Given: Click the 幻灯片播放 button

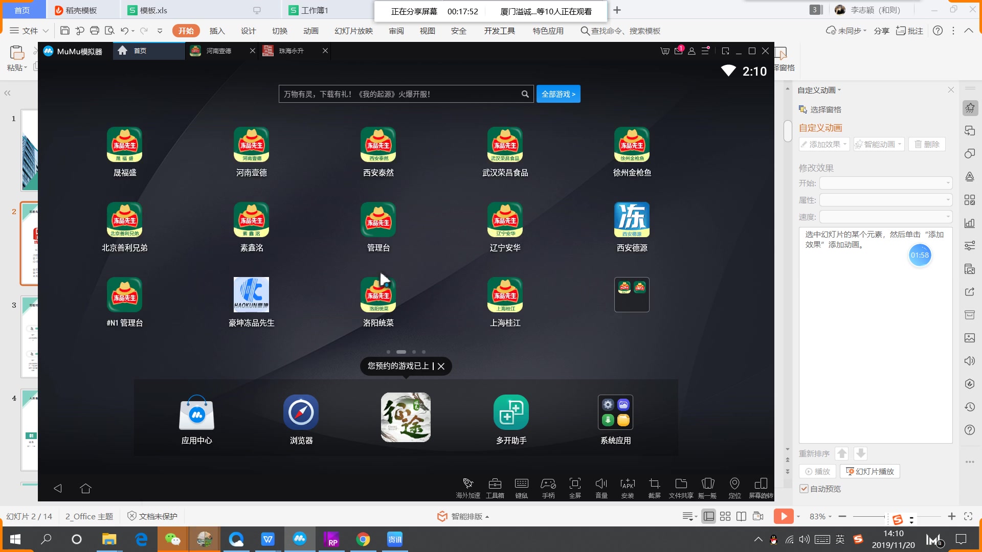Looking at the screenshot, I should pyautogui.click(x=870, y=471).
